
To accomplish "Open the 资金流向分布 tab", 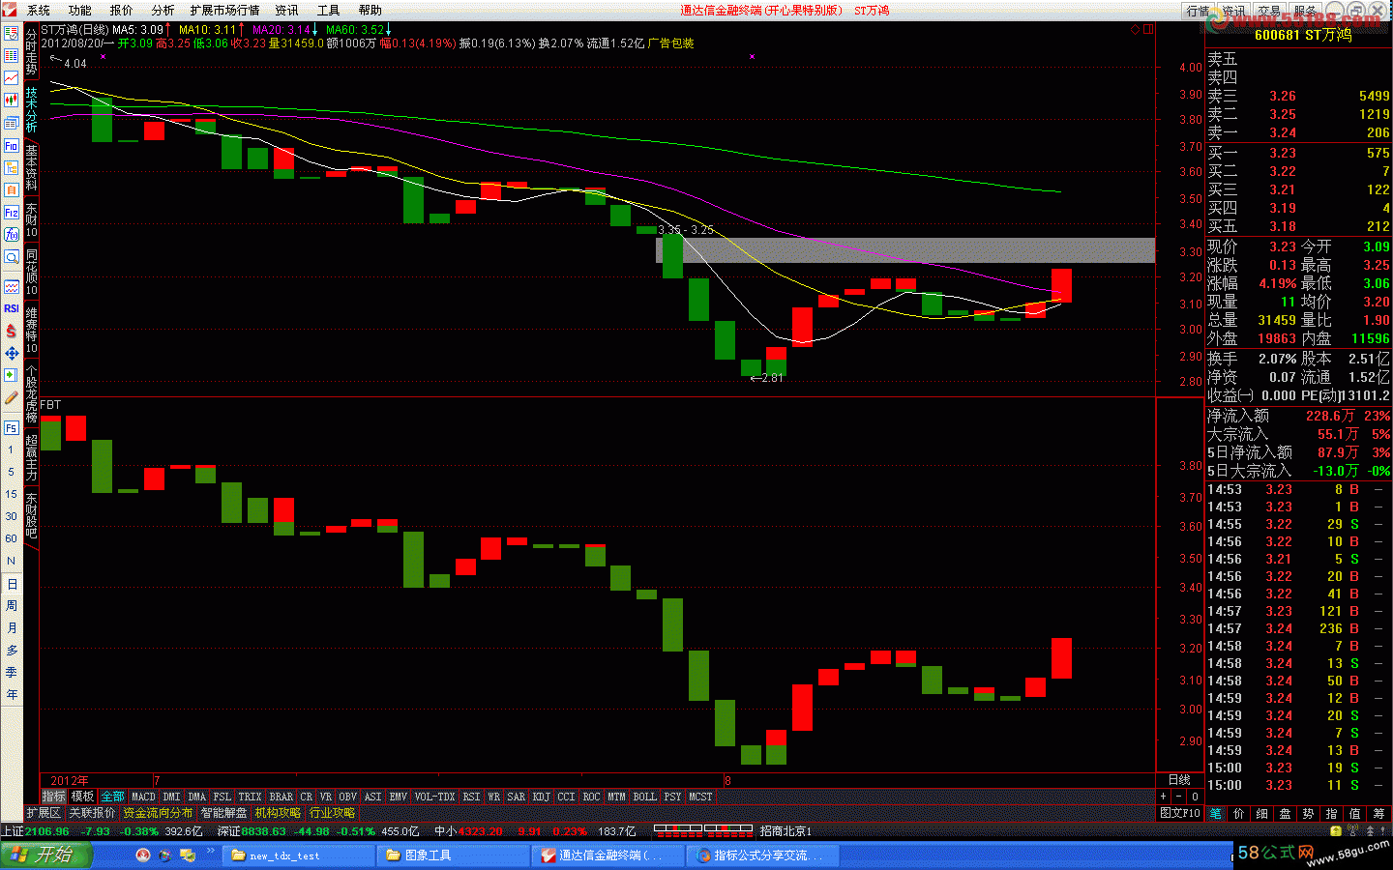I will click(x=158, y=813).
